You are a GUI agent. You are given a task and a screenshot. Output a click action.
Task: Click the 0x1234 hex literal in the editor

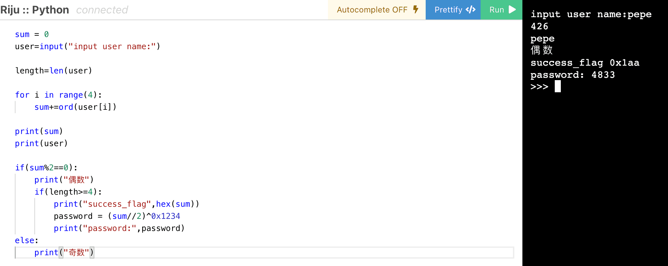click(165, 216)
